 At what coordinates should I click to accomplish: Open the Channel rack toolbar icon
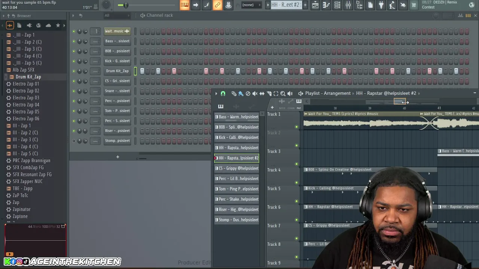(x=337, y=5)
